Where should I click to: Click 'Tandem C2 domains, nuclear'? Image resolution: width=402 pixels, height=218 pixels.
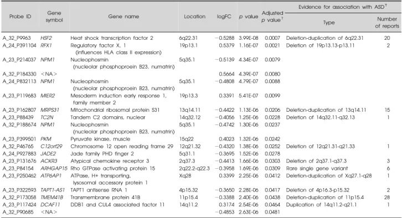(x=107, y=117)
